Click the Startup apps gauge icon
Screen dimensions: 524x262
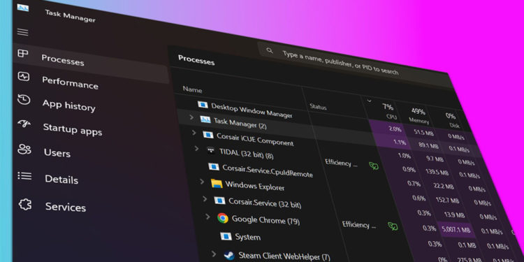pos(24,124)
